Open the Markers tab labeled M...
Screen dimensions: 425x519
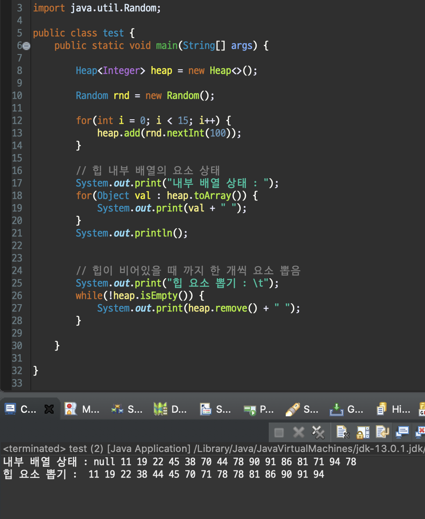(82, 410)
